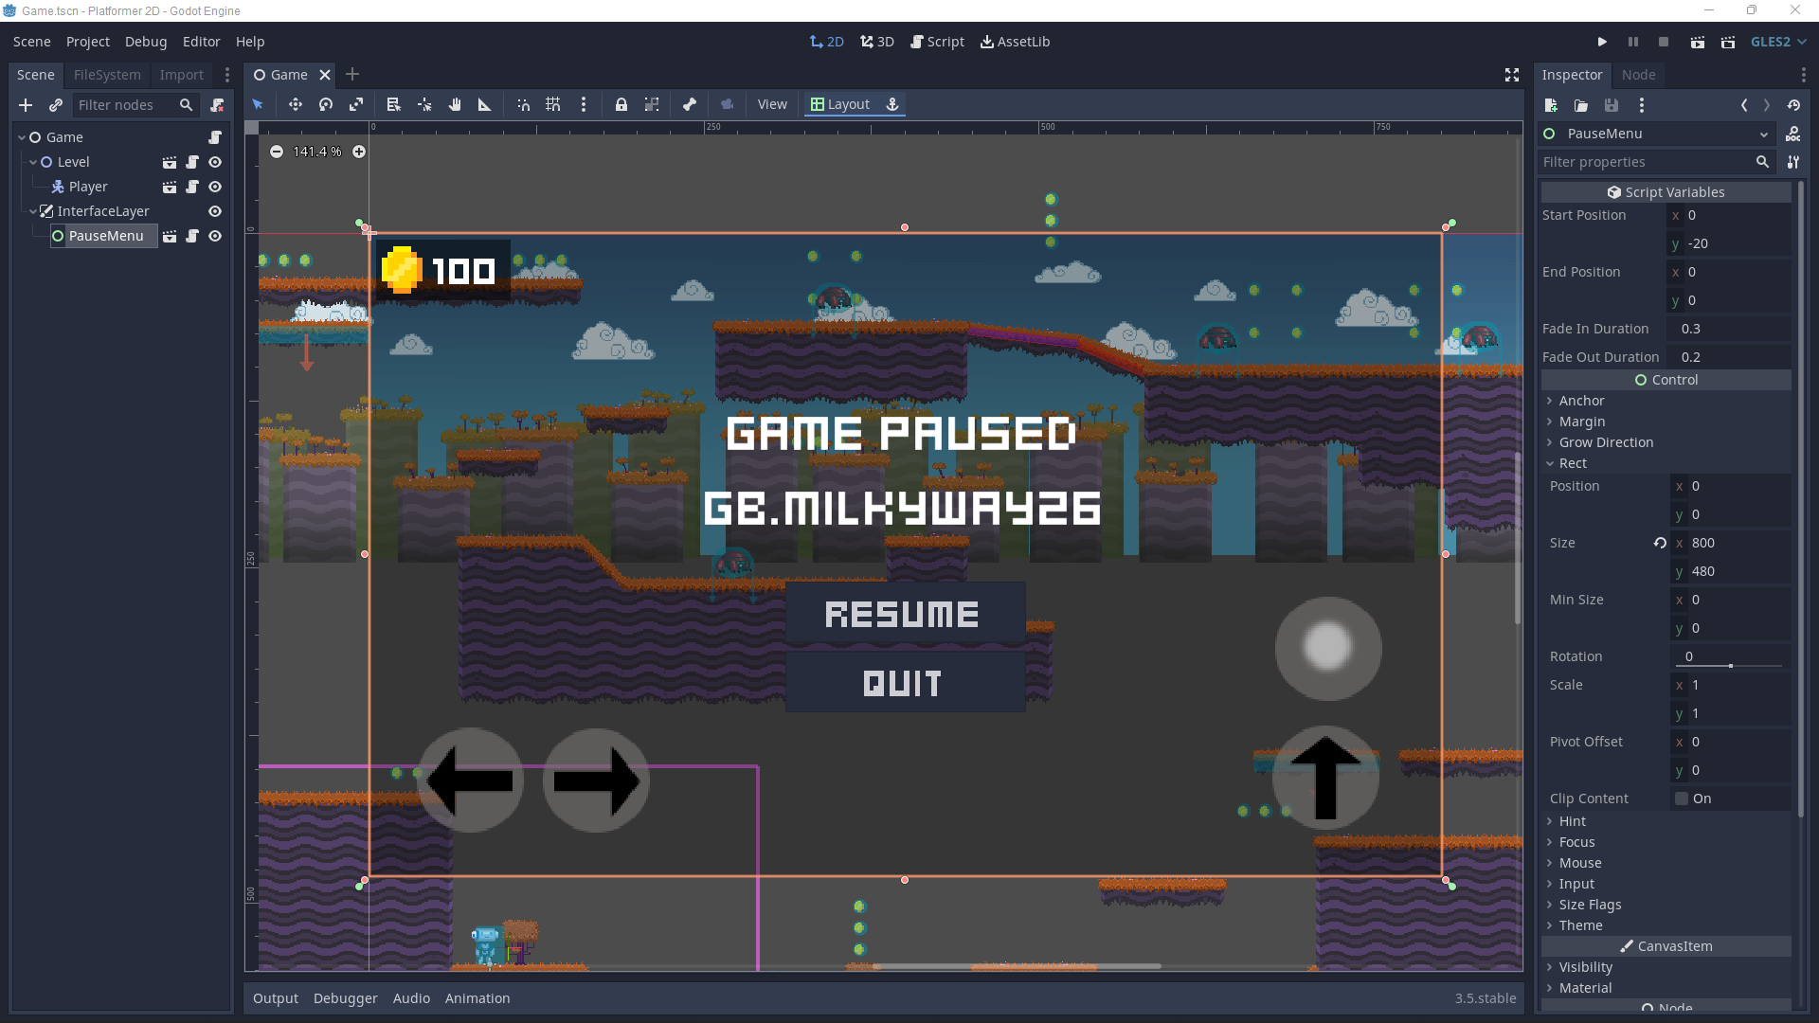Open the Debugger bottom panel
The width and height of the screenshot is (1819, 1023).
coord(346,998)
